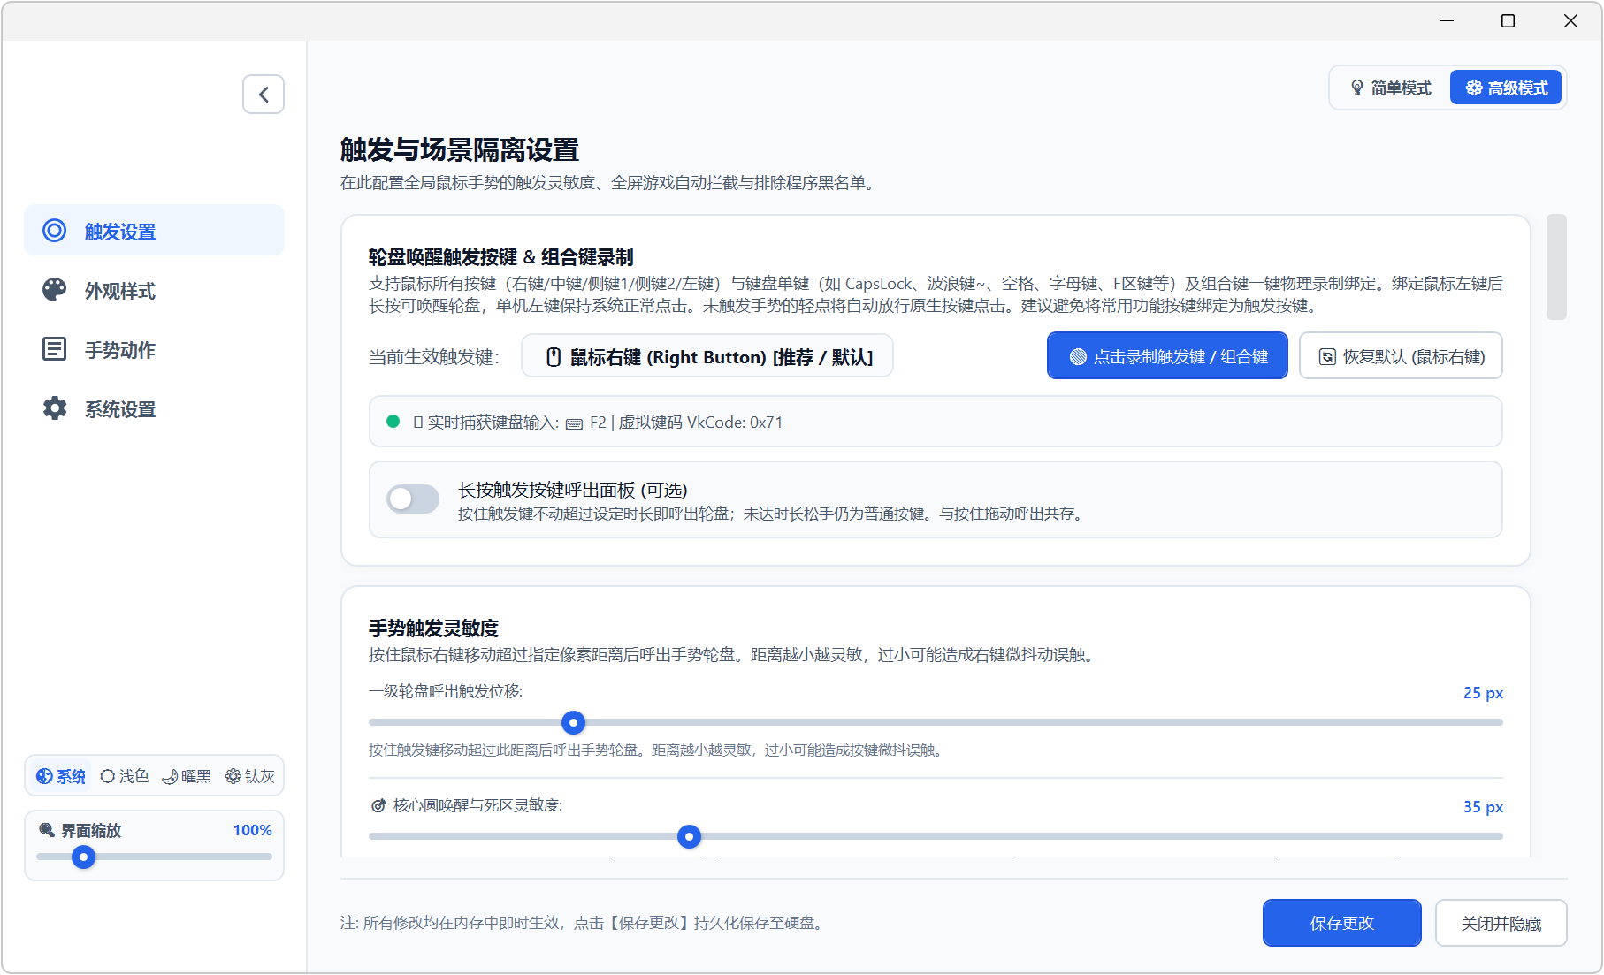Click the 核心圆唤醒与死区灵敏度 slider handle
The height and width of the screenshot is (975, 1604).
(x=689, y=836)
